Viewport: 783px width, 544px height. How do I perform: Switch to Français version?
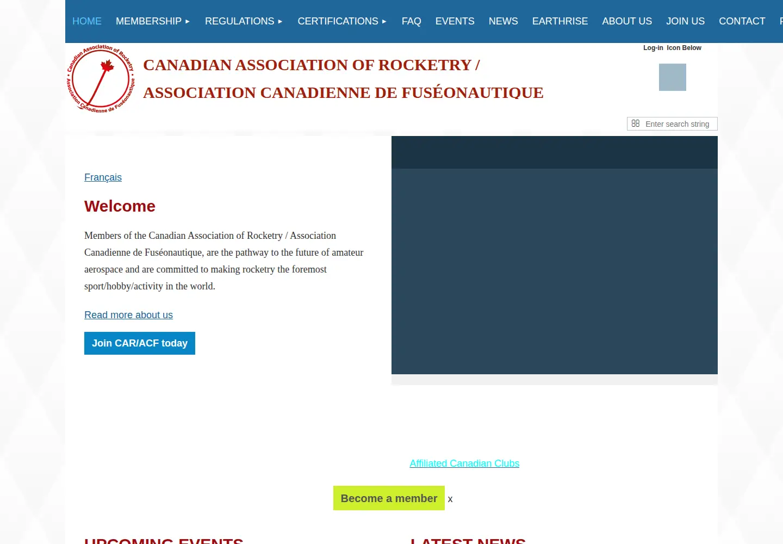[103, 177]
